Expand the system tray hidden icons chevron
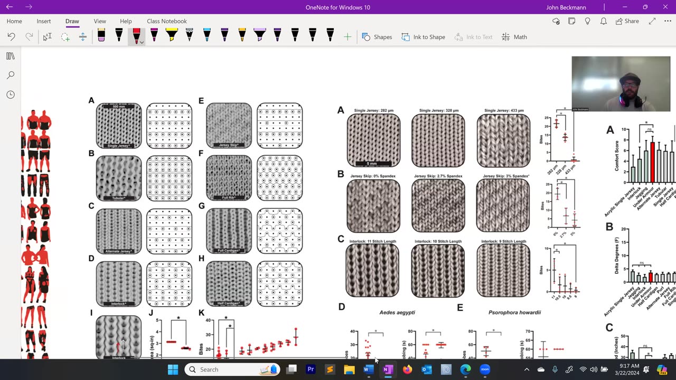Viewport: 676px width, 380px height. pos(527,369)
